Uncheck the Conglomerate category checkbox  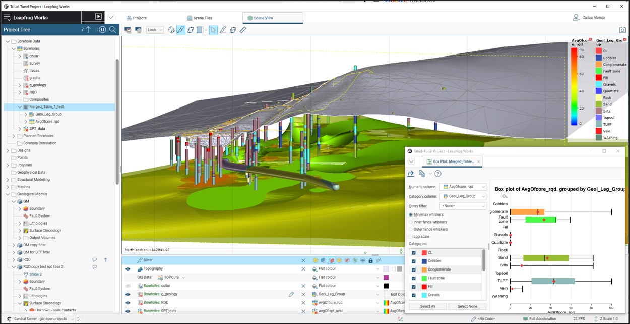coord(414,270)
